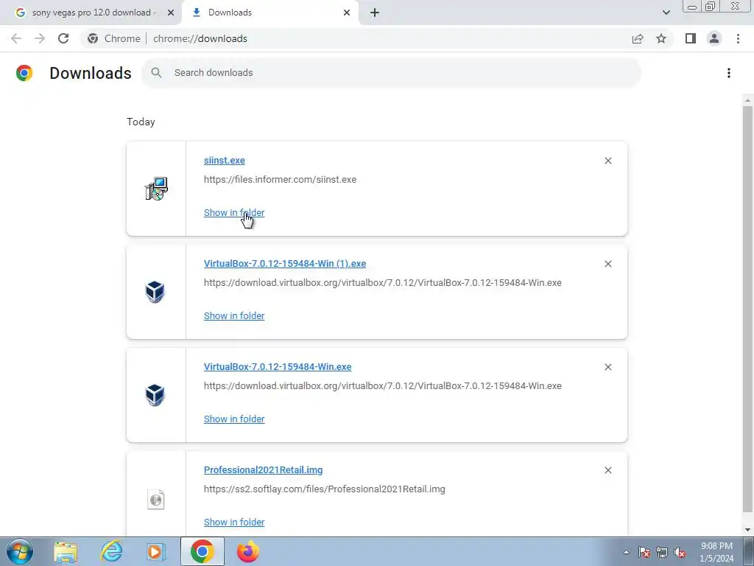
Task: Click the siinst.exe installer file icon
Action: coord(156,188)
